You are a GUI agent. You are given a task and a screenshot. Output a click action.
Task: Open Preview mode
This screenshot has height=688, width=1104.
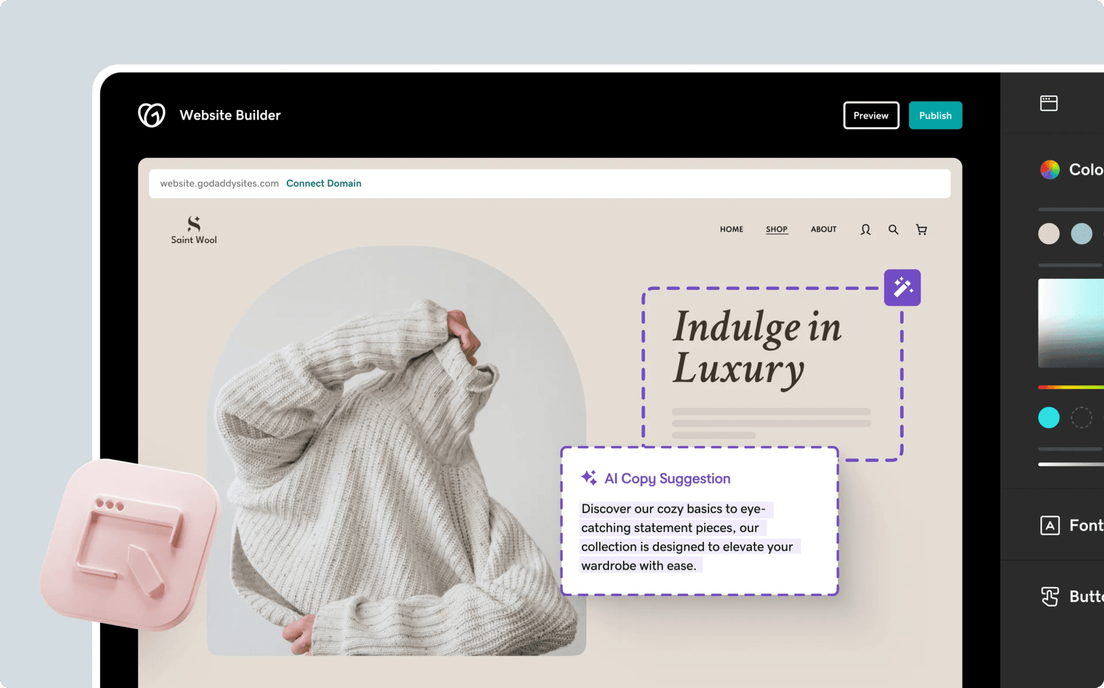click(871, 115)
